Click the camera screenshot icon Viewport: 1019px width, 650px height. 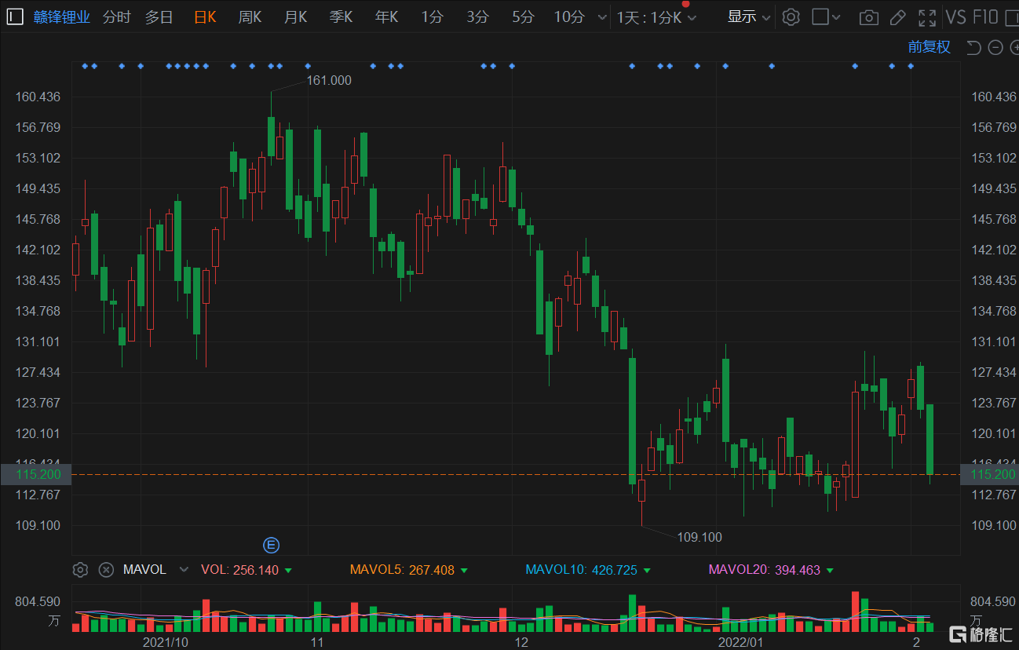click(868, 17)
